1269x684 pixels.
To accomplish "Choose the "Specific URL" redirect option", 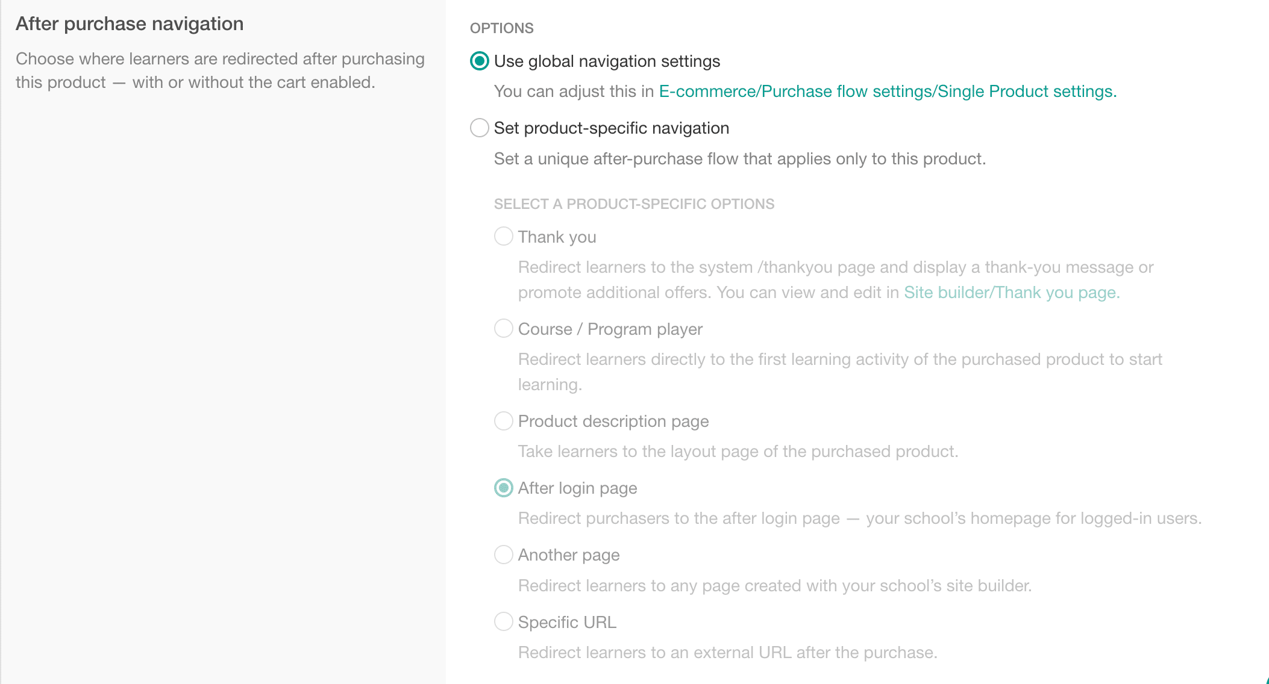I will click(503, 621).
